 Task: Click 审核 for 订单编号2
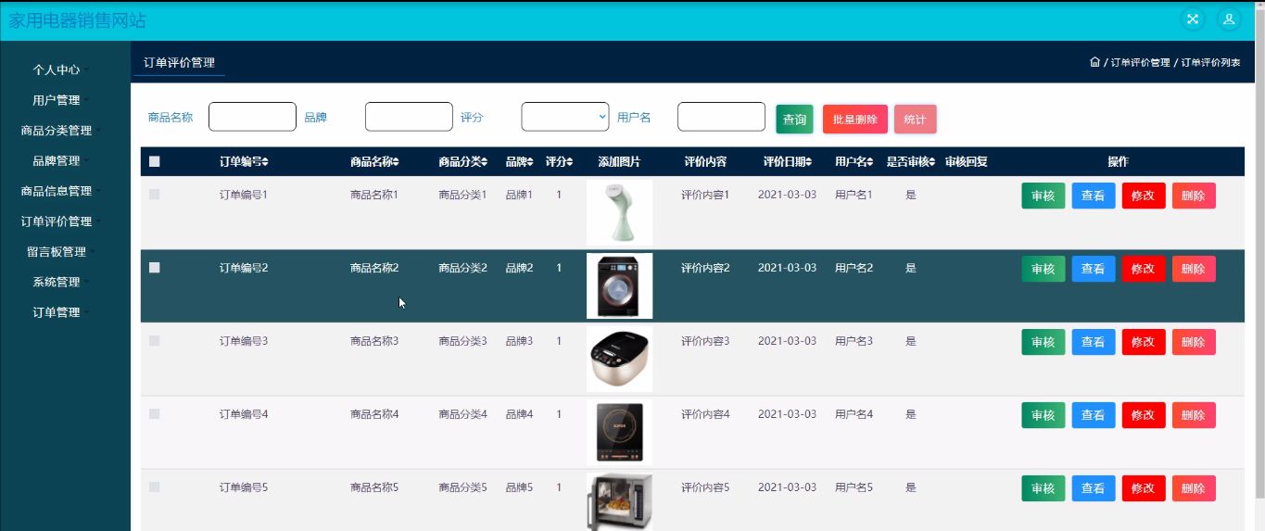click(x=1044, y=269)
